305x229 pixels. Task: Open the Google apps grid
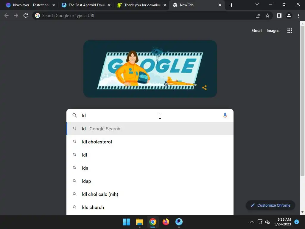click(x=290, y=31)
